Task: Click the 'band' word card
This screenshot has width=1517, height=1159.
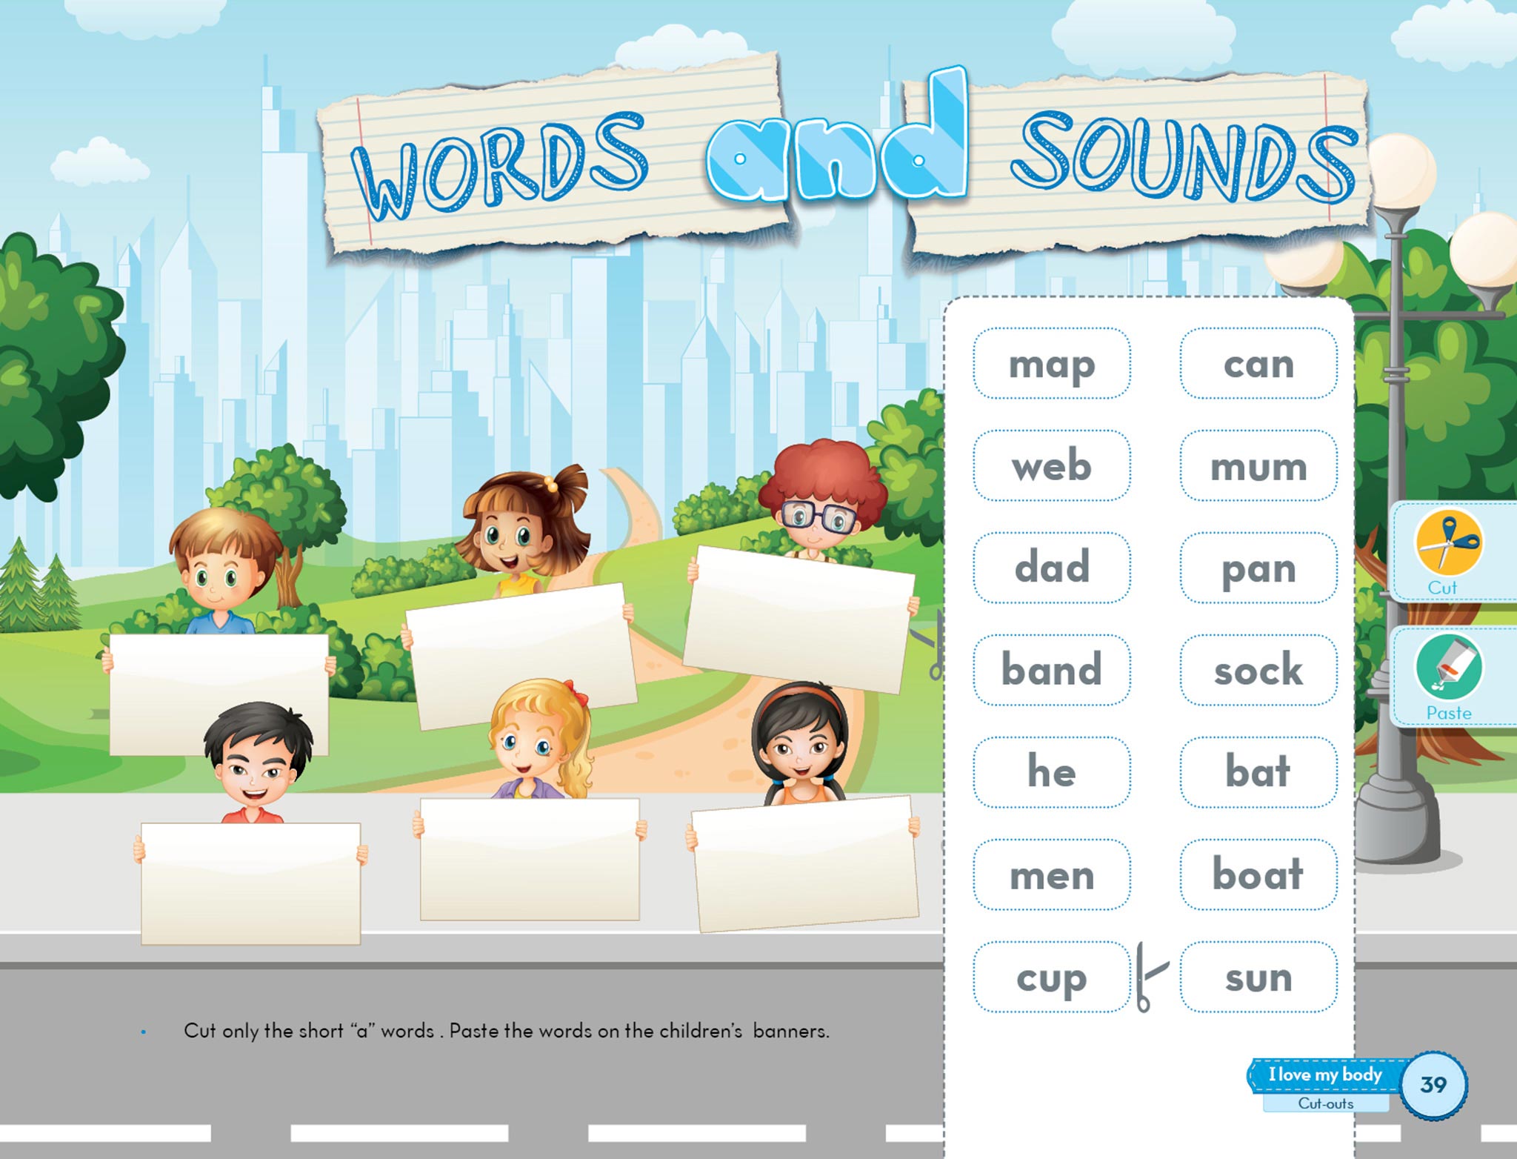Action: [1051, 670]
